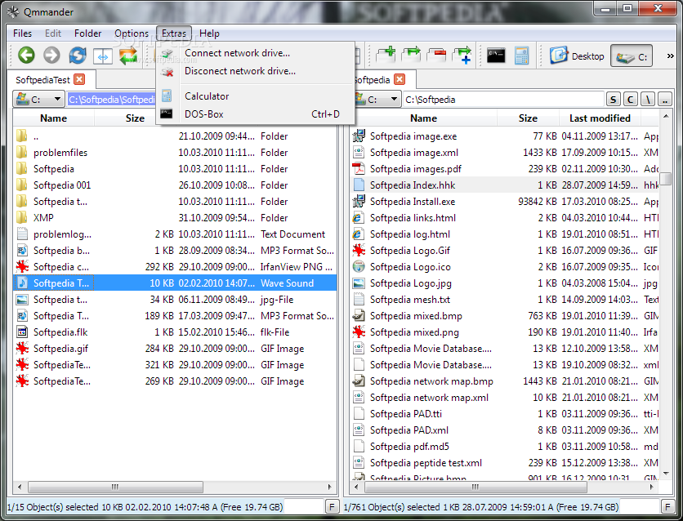This screenshot has width=683, height=521.
Task: Sort right panel by Last modified column
Action: tap(600, 118)
